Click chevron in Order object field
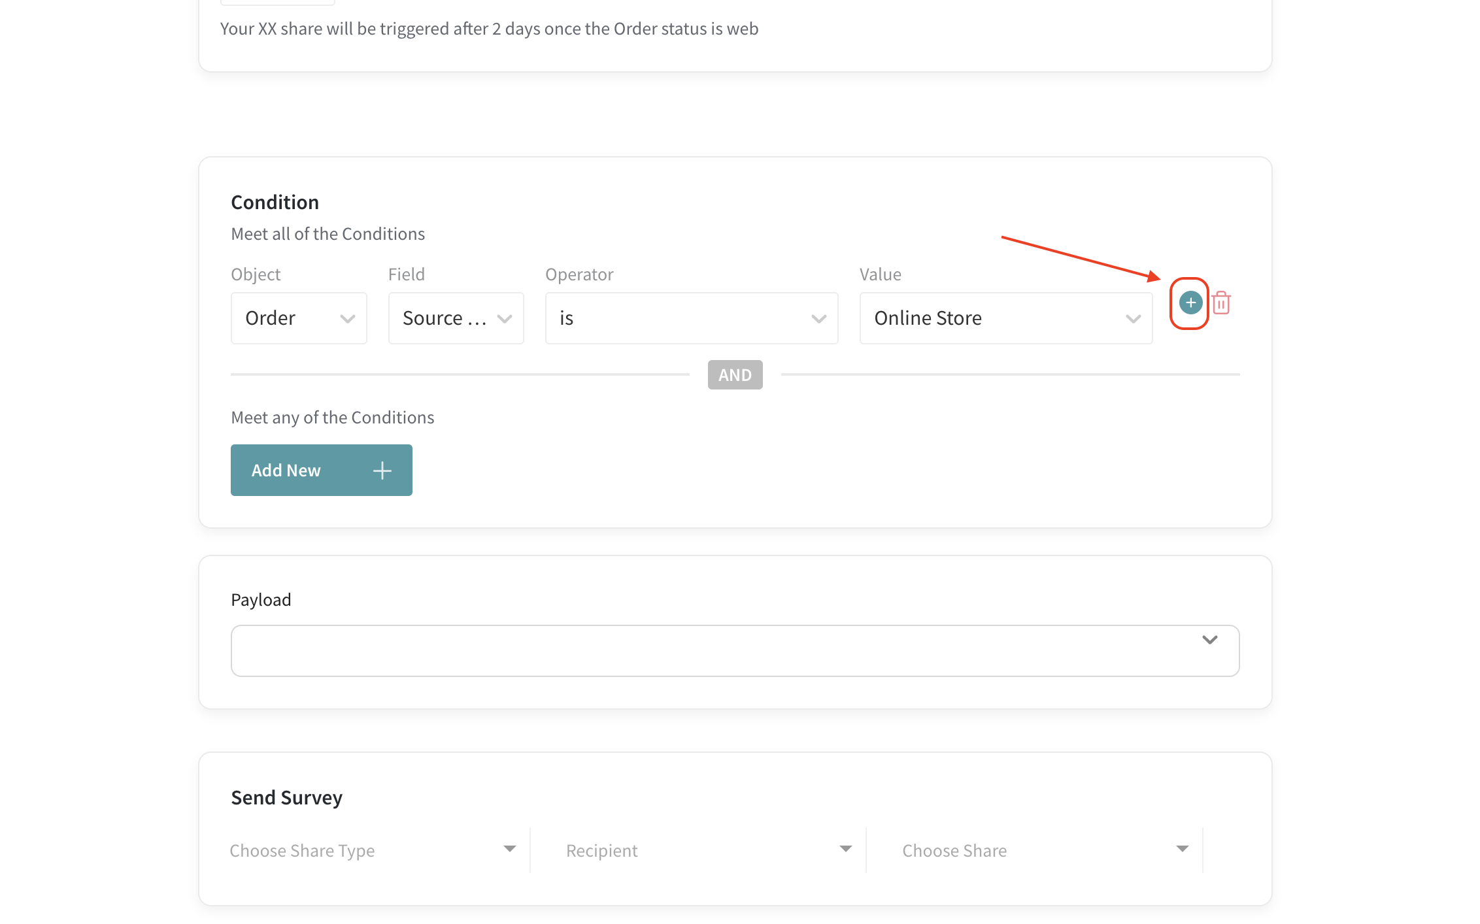The width and height of the screenshot is (1480, 924). point(347,319)
